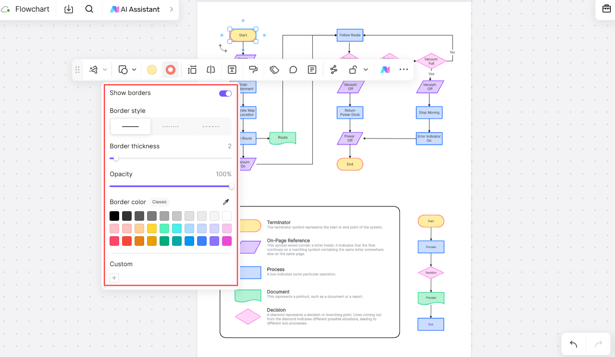The image size is (615, 357).
Task: Select the green Route document shape
Action: (283, 138)
